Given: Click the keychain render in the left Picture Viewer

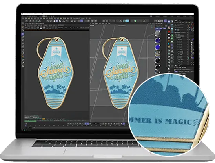Looking at the screenshot, I should tap(56, 73).
